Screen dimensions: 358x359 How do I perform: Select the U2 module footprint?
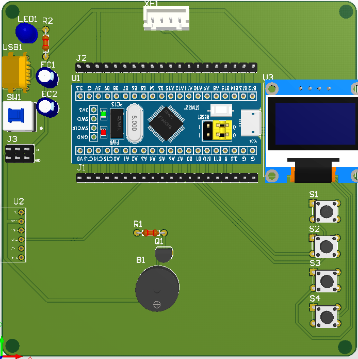(14, 235)
